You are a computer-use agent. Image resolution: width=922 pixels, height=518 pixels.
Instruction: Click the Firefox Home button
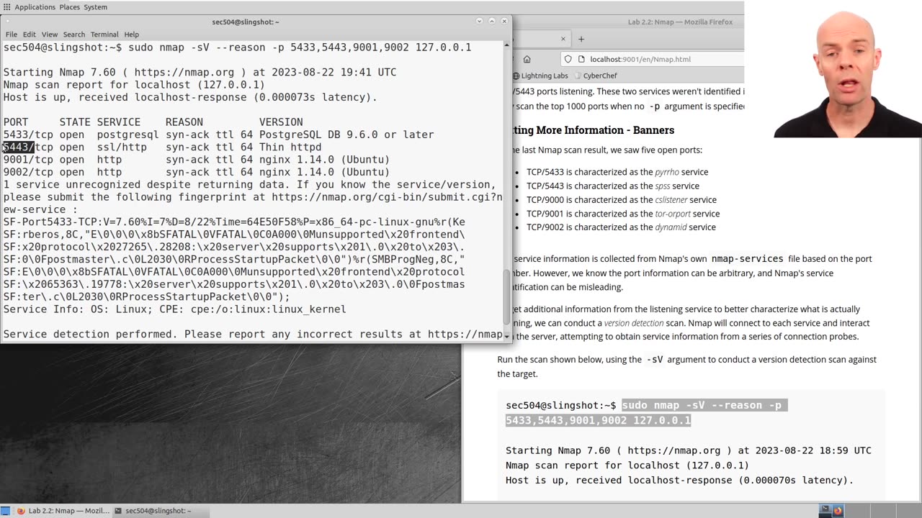click(527, 59)
